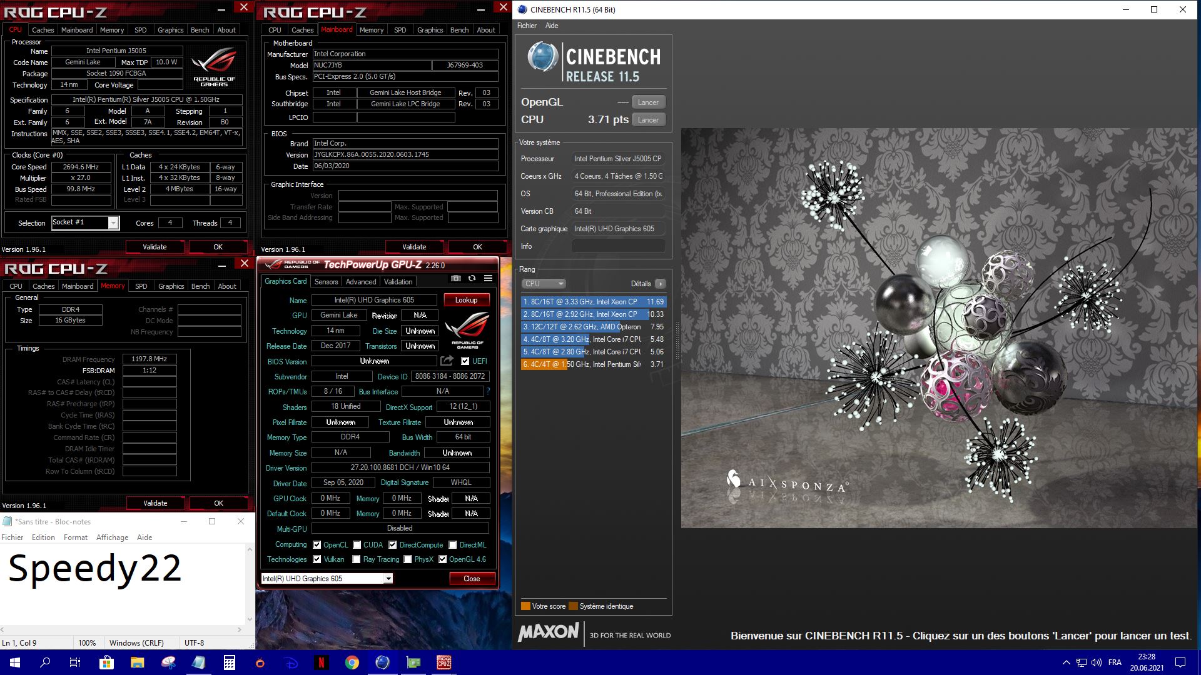Switch to GPU-Z via its taskbar icon

click(x=413, y=662)
